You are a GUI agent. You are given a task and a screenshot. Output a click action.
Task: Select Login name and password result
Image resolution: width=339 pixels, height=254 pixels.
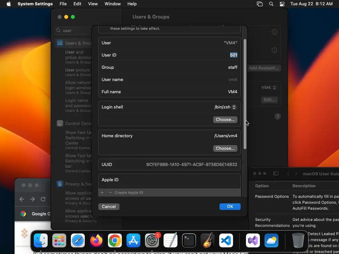tap(78, 106)
